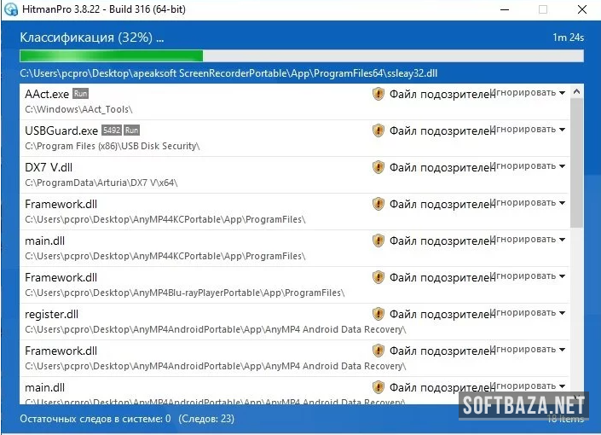Minimize the HitmanPro window
Viewport: 601px width, 435px height.
(502, 9)
